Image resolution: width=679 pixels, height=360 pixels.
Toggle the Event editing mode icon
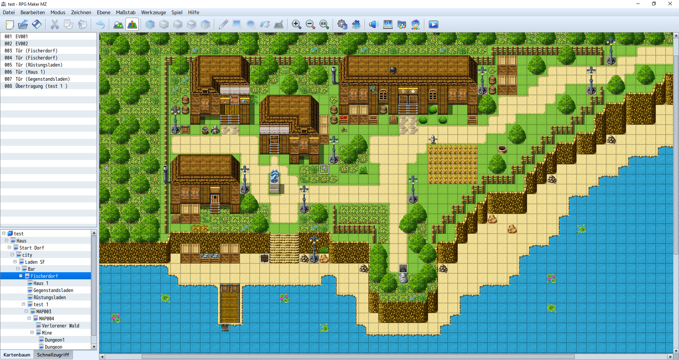point(132,24)
